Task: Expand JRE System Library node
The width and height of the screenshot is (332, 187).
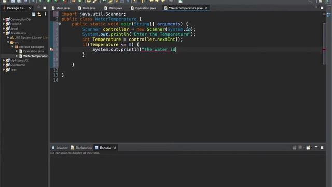Action: pyautogui.click(x=8, y=37)
